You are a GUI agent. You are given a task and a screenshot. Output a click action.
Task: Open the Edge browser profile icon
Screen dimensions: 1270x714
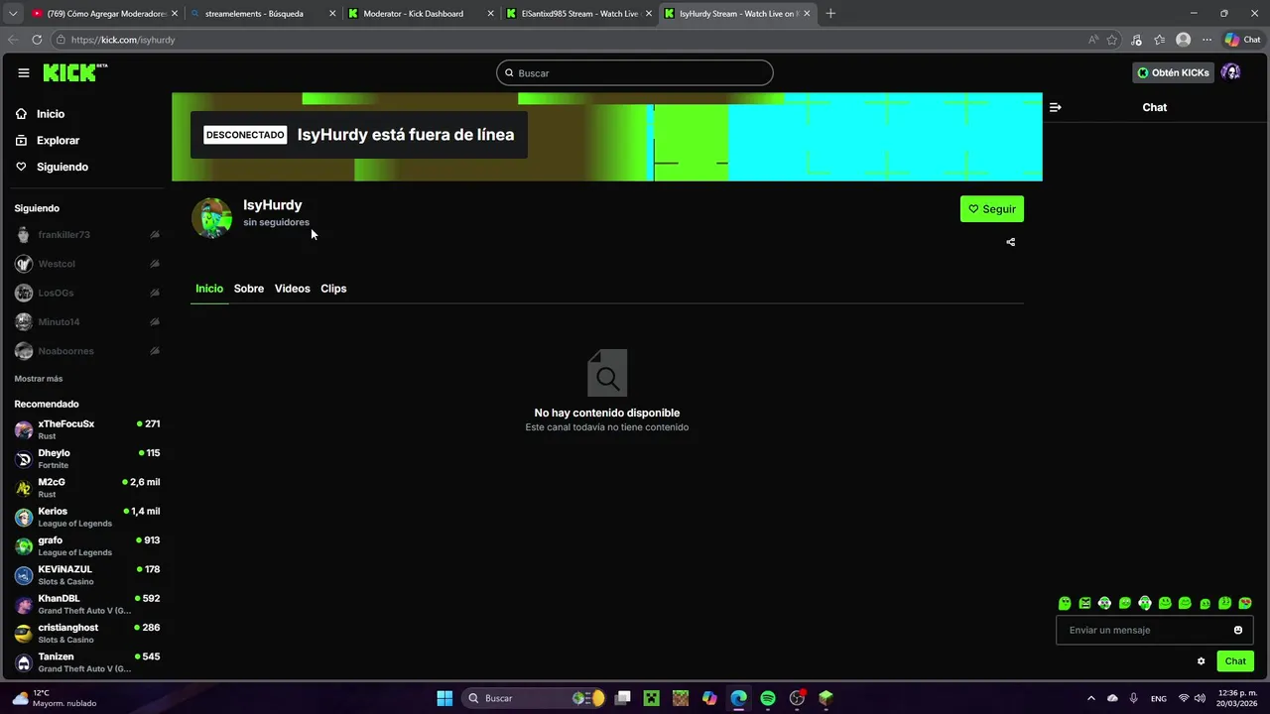pyautogui.click(x=1183, y=40)
